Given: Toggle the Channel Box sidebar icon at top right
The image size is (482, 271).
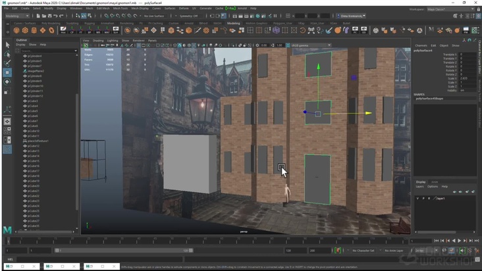Looking at the screenshot, I should [478, 16].
